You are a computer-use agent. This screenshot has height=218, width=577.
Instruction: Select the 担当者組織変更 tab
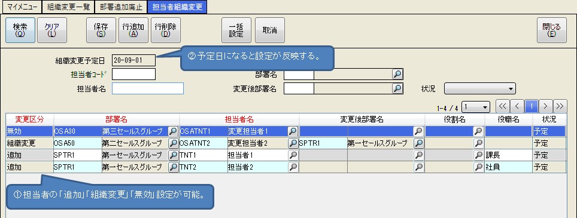[x=177, y=7]
